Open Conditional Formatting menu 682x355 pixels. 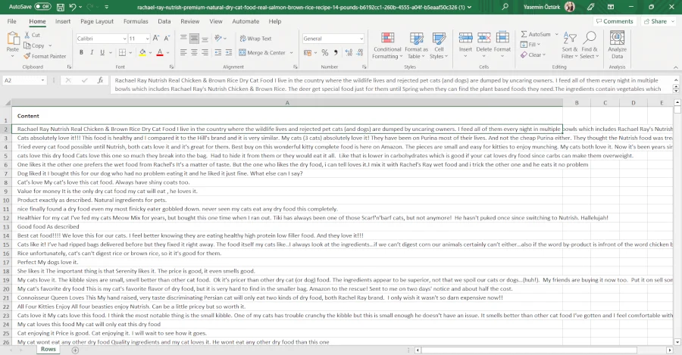(x=387, y=45)
